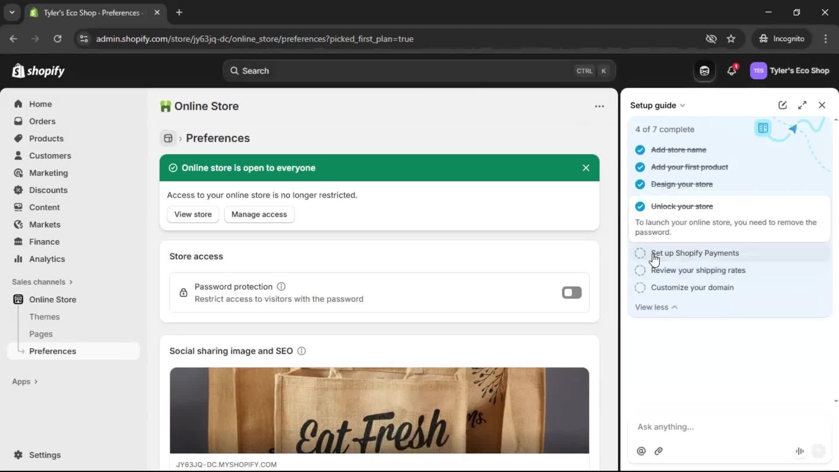839x472 pixels.
Task: Expand Setup guide to fullscreen with the arrows icon
Action: pos(803,105)
